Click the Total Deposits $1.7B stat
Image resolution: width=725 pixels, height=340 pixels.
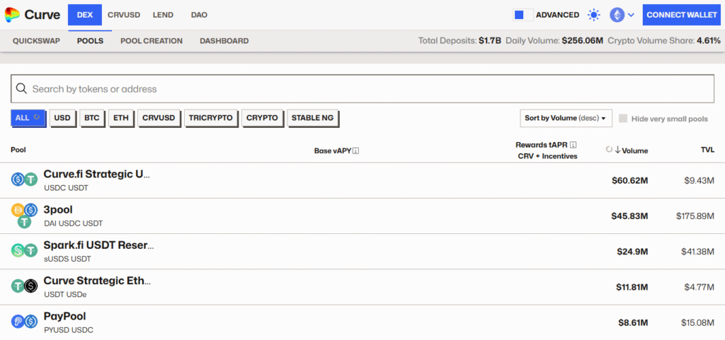(459, 40)
